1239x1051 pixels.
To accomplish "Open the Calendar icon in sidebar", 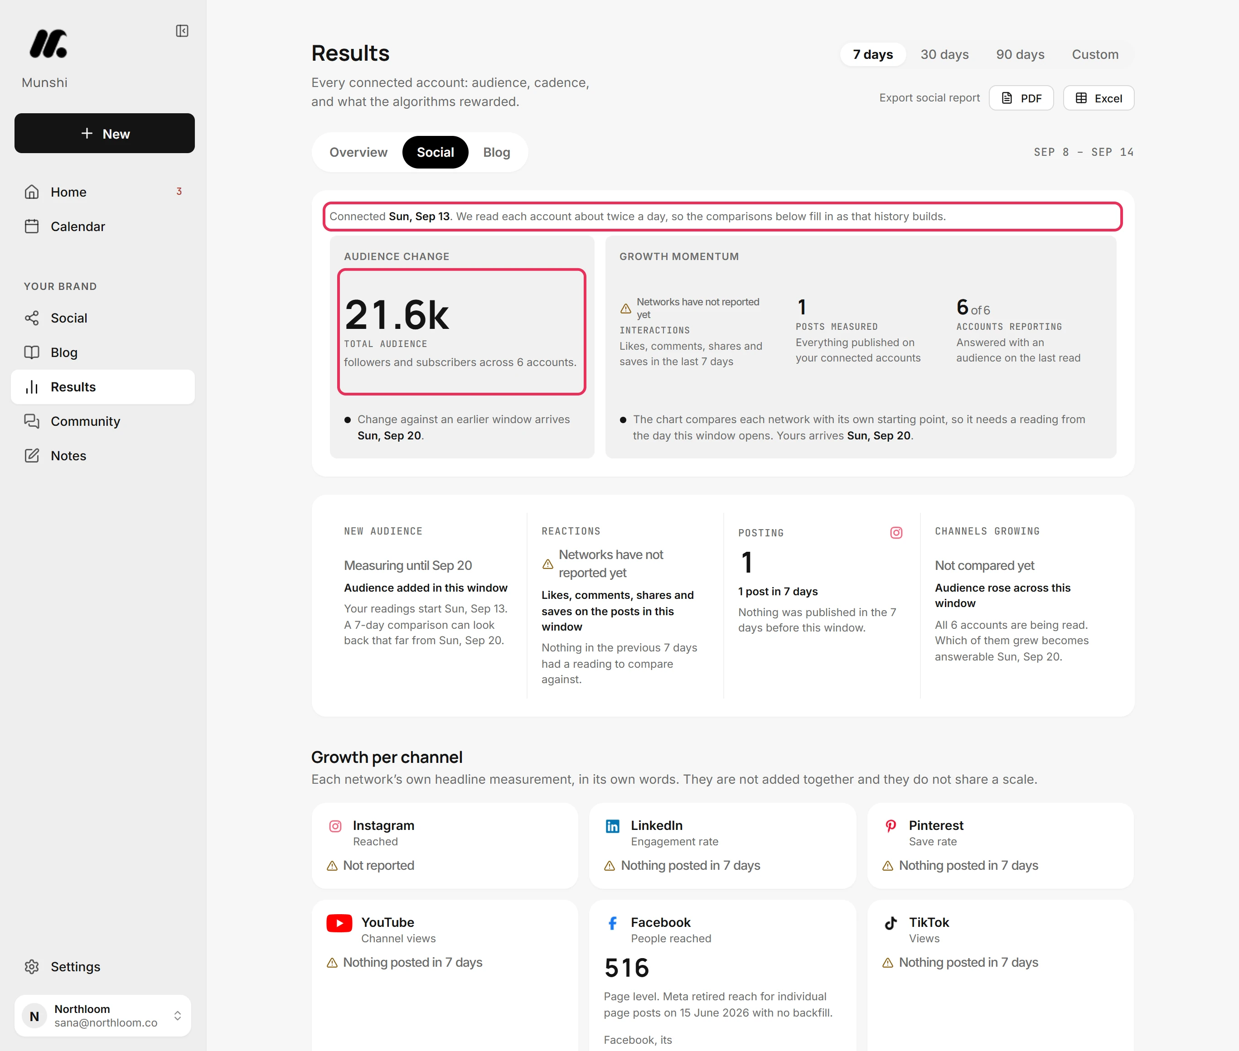I will (x=32, y=227).
